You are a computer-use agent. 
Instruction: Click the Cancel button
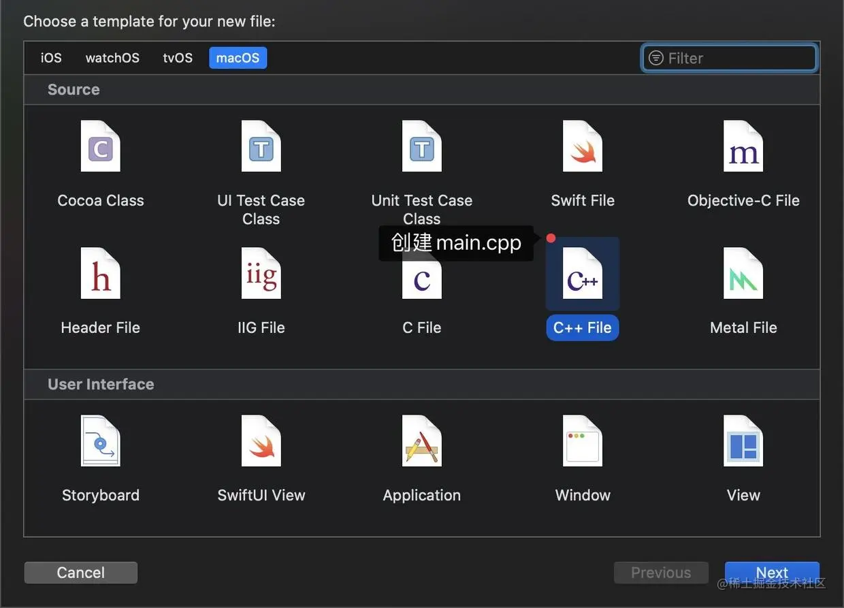(x=80, y=573)
